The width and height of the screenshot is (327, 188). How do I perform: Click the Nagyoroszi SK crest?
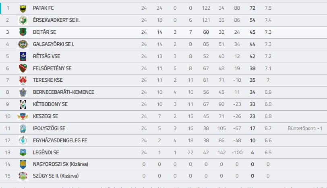pyautogui.click(x=23, y=164)
